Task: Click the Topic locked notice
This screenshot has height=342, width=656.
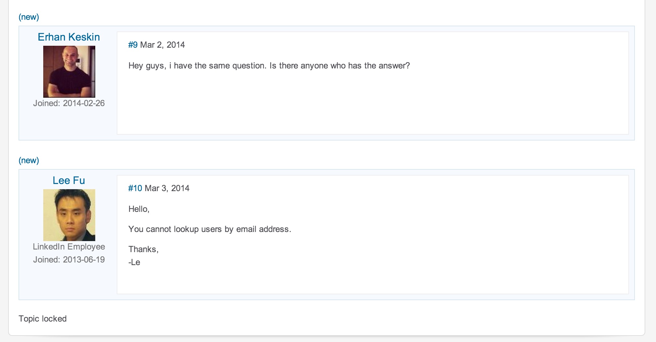Action: tap(43, 319)
